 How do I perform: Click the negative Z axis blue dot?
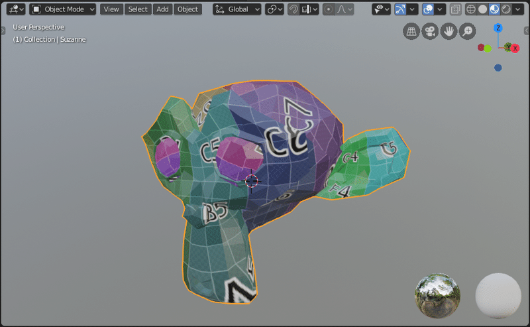click(498, 68)
